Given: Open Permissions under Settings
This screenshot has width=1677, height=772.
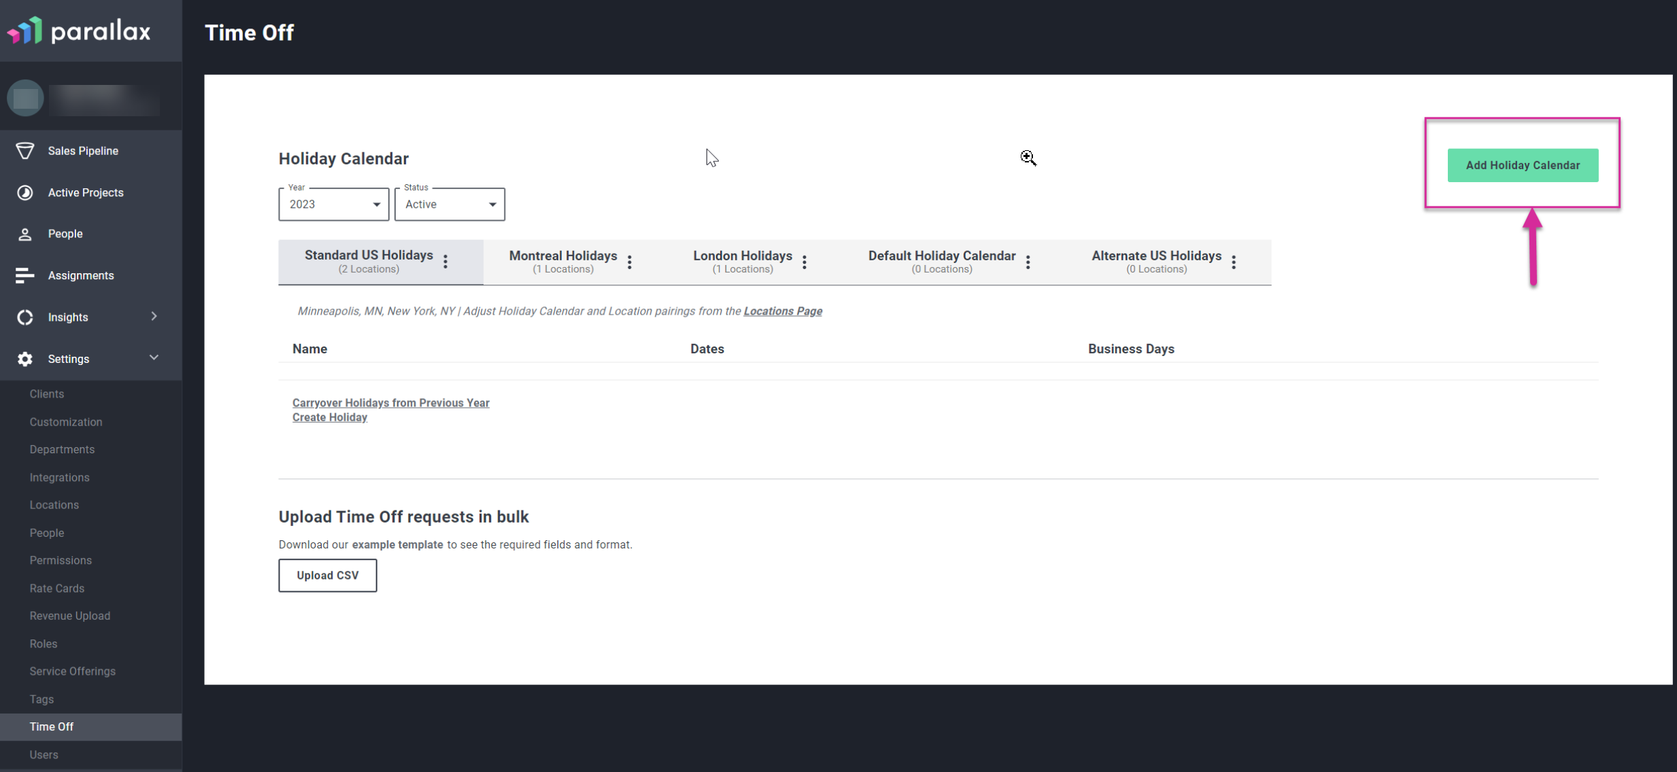Looking at the screenshot, I should (61, 561).
